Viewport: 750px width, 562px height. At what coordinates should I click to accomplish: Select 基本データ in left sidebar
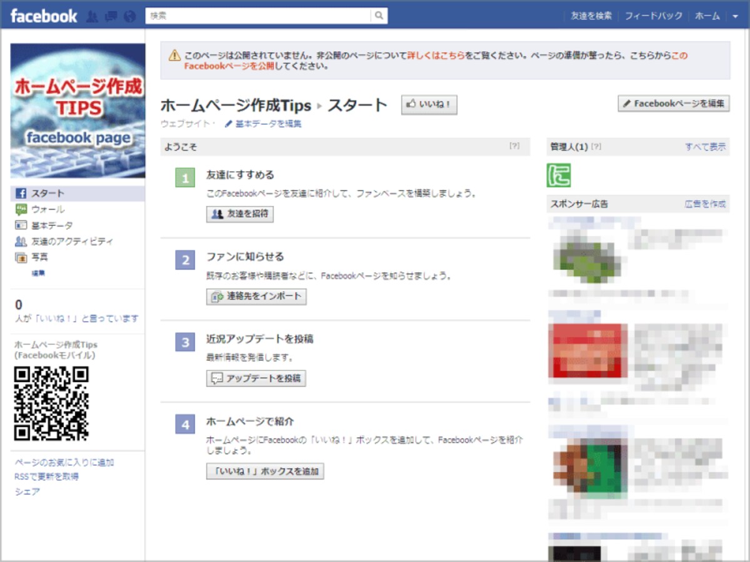pos(44,225)
